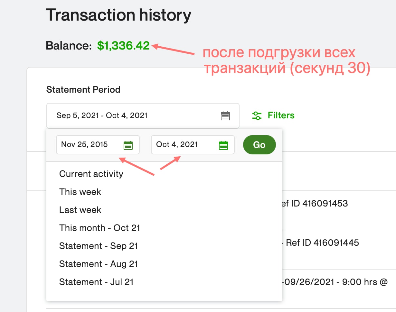Open the end date calendar icon
This screenshot has height=312, width=396.
(x=223, y=145)
